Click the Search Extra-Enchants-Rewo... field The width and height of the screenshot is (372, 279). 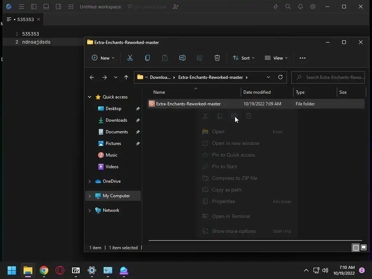pos(328,77)
